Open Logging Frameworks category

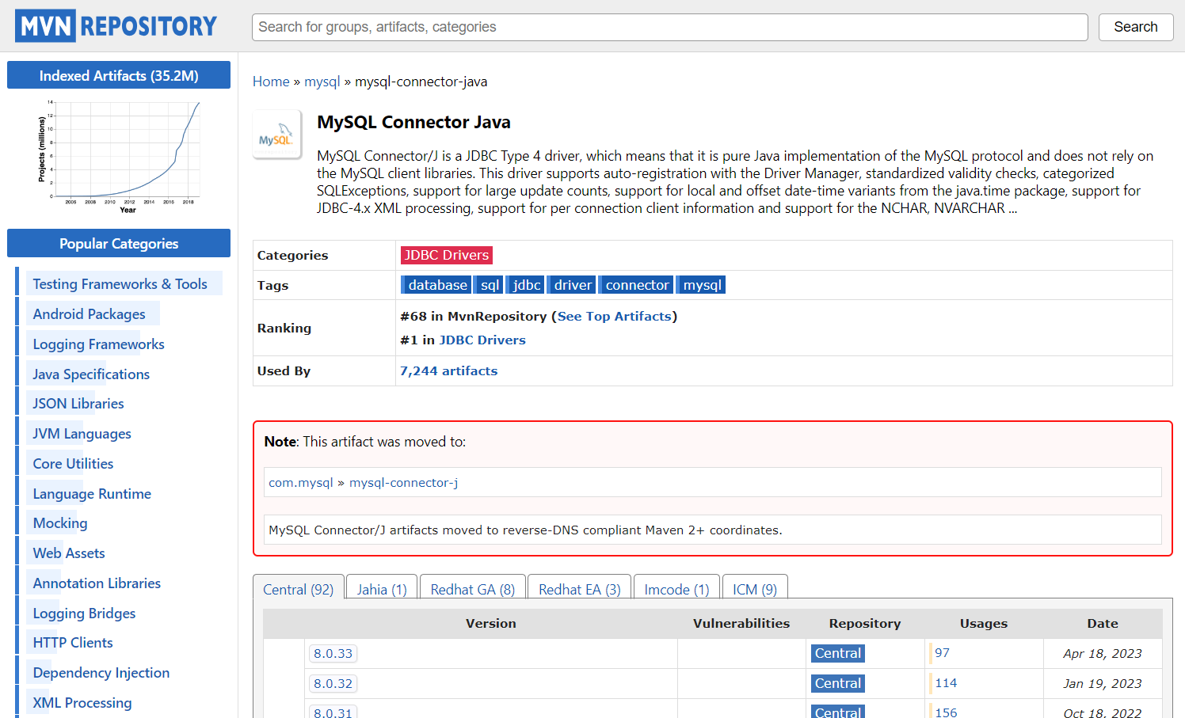[x=98, y=344]
